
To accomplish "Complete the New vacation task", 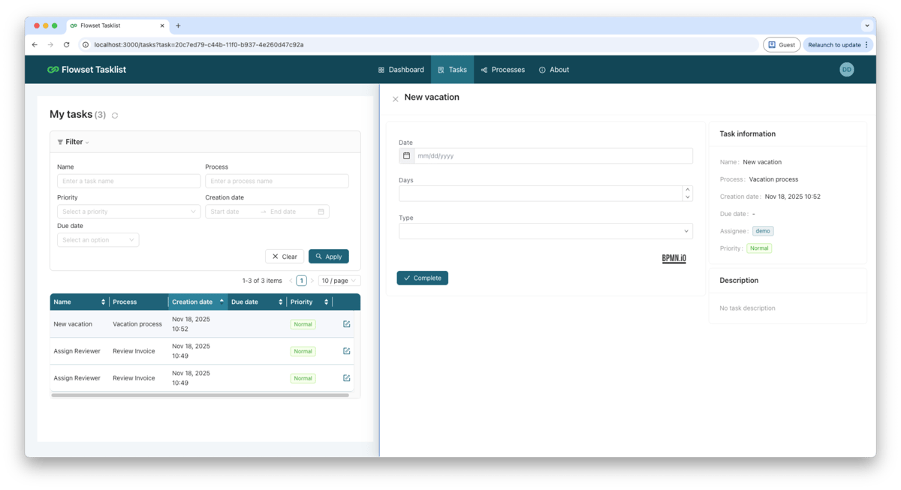I will (x=422, y=278).
